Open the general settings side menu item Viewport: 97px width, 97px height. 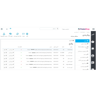click(x=82, y=44)
